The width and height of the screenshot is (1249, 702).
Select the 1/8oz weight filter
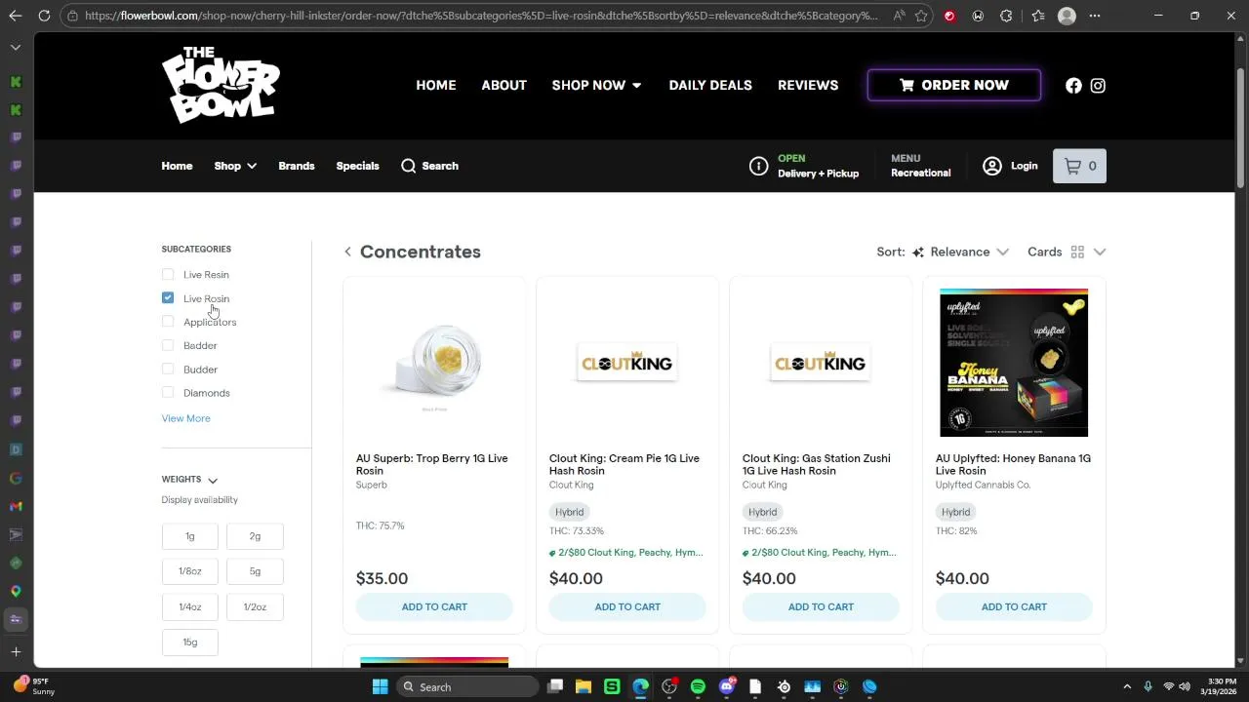(189, 571)
